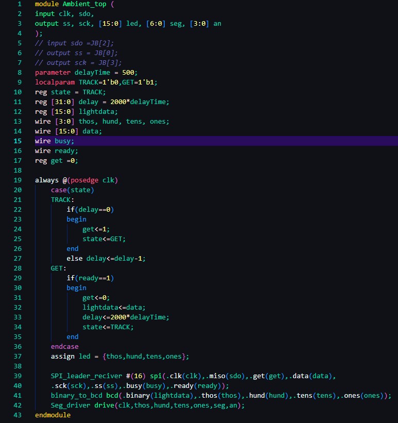Click "[15:0] led" in the output declaration
The height and width of the screenshot is (423, 398).
(x=118, y=24)
